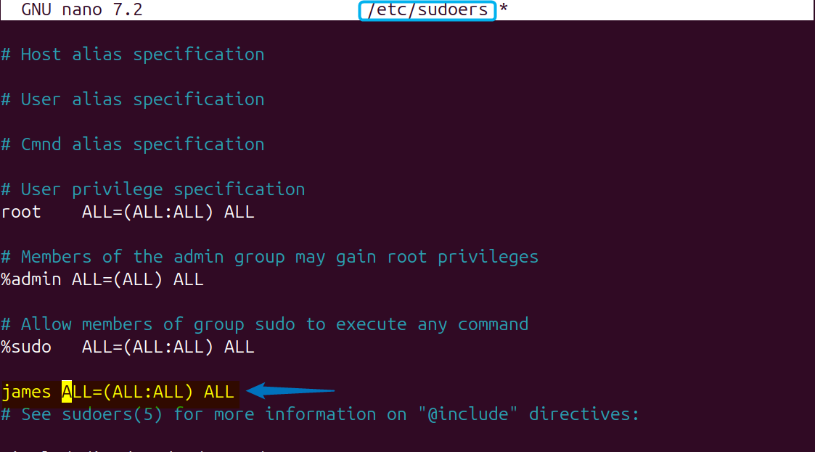Click ALL=(ALL) ALL on the %admin line
The width and height of the screenshot is (815, 452).
coord(138,279)
